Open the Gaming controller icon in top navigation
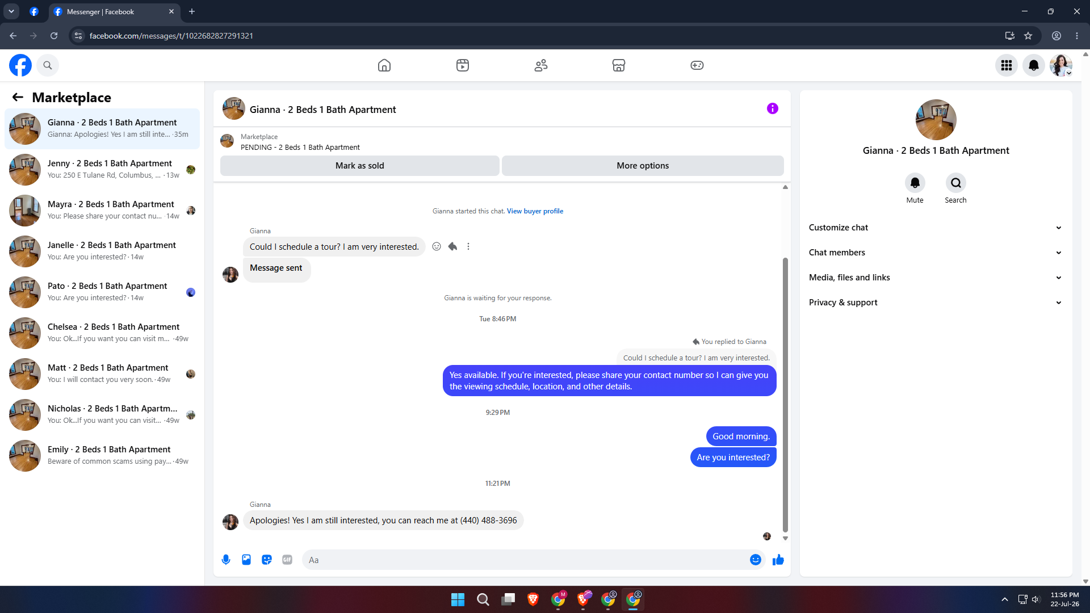Viewport: 1090px width, 613px height. [x=697, y=65]
